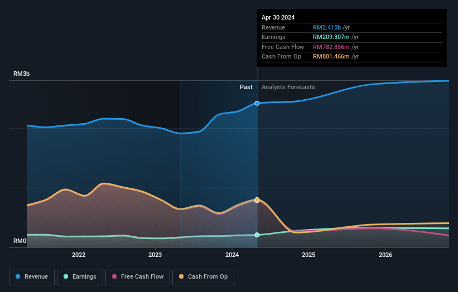Click the teal Earnings data point marker
The image size is (458, 292).
(x=257, y=235)
